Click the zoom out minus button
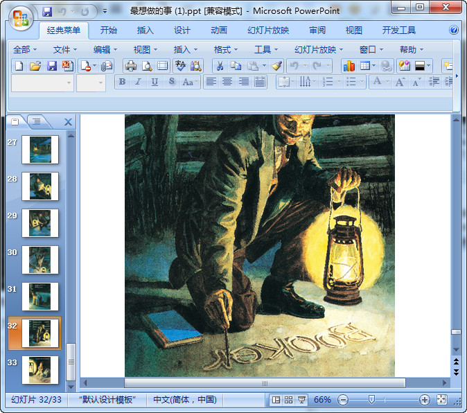 point(343,400)
